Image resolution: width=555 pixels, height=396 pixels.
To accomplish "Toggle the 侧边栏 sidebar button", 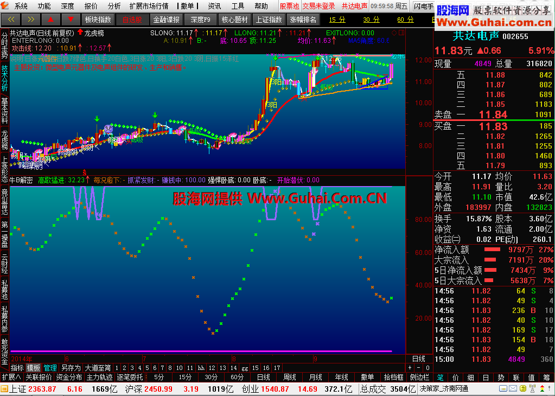I will point(419,377).
